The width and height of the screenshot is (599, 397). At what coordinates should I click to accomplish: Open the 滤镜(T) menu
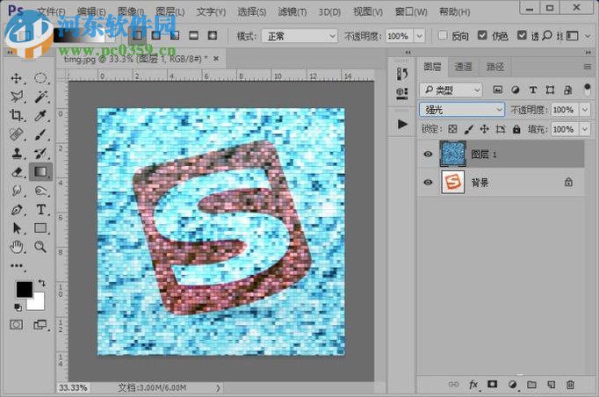(x=291, y=12)
